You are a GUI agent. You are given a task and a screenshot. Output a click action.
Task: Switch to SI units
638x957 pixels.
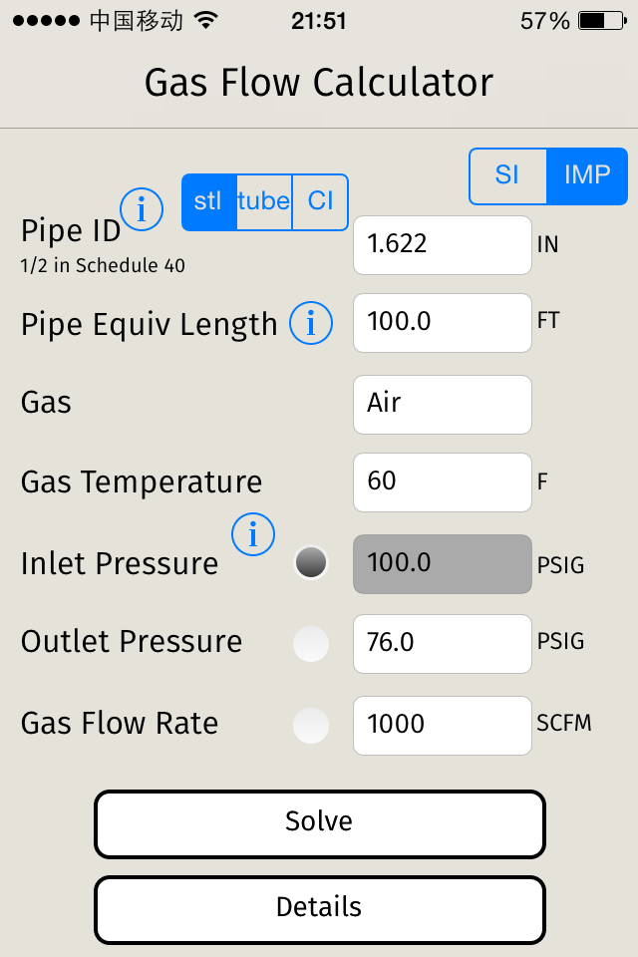[x=507, y=175]
